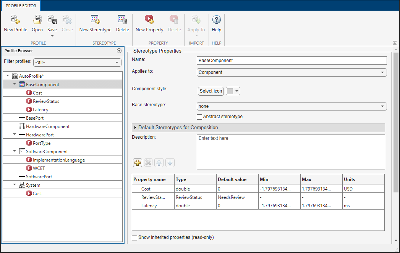Open the Applies to dropdown
This screenshot has width=400, height=253.
pos(291,72)
